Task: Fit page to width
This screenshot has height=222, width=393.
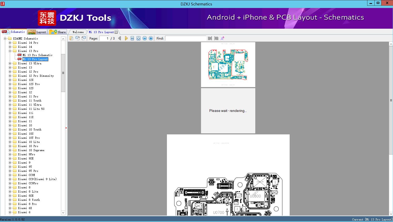Action: (x=132, y=38)
